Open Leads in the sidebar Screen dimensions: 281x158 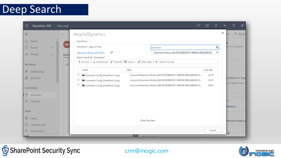(34, 118)
